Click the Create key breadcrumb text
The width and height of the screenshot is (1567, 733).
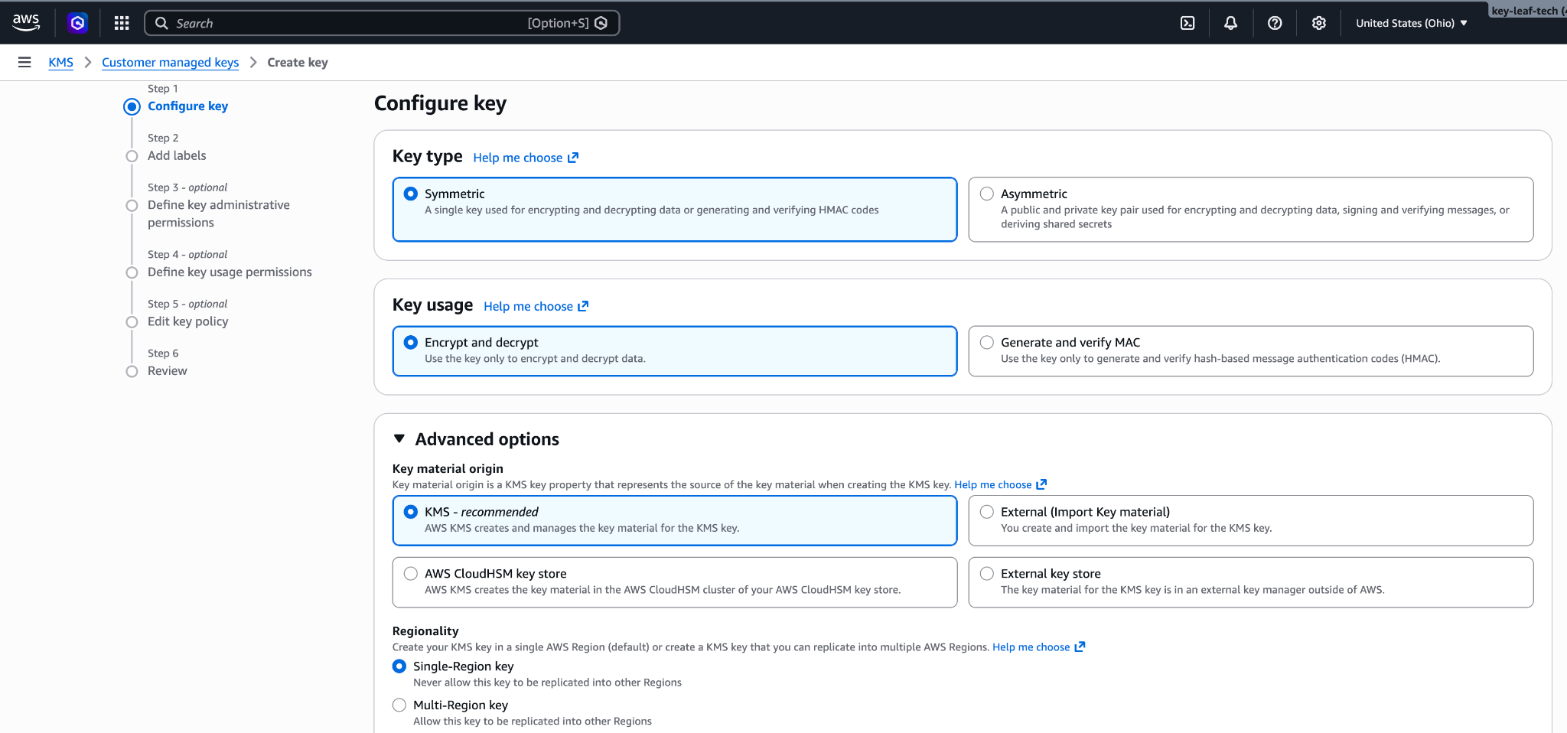298,62
